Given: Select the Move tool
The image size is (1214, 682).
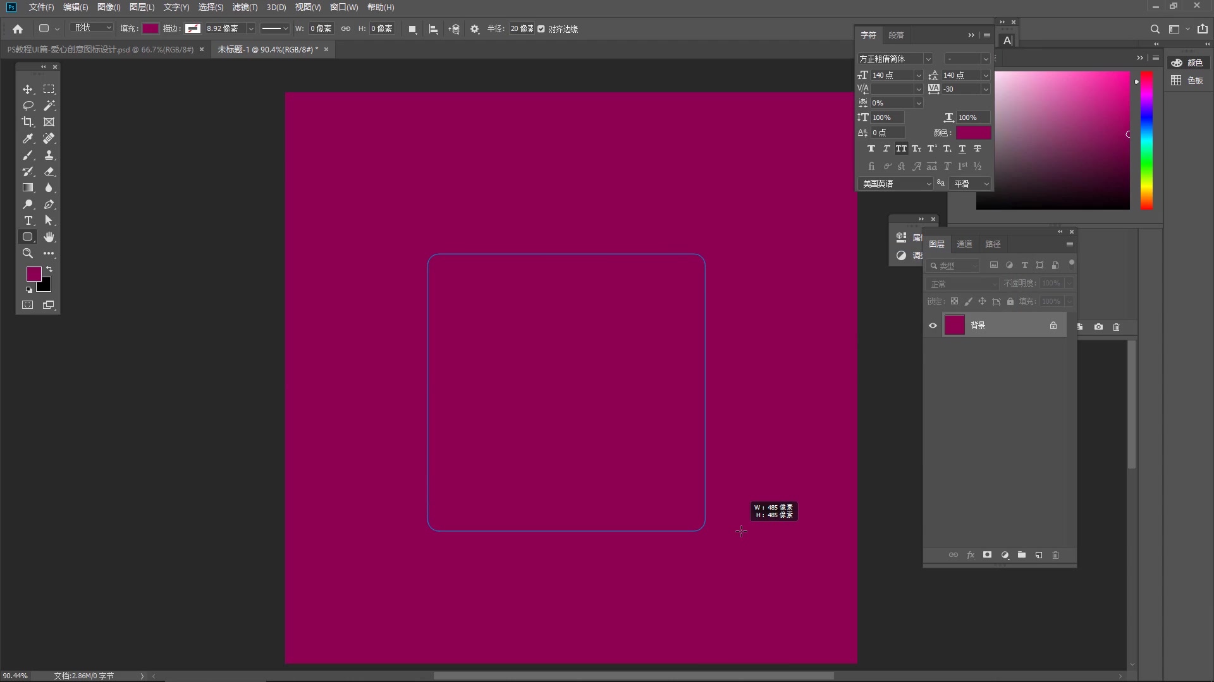Looking at the screenshot, I should coord(28,90).
